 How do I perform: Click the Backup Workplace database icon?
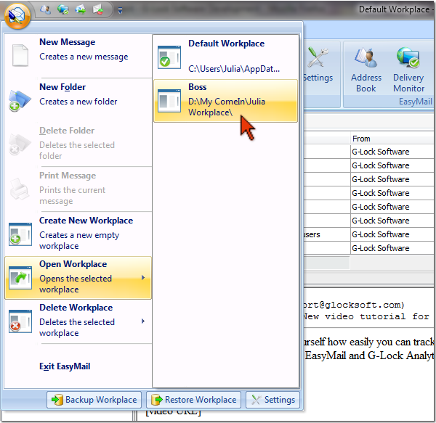57,400
